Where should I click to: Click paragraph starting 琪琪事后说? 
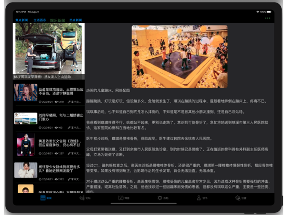click(x=166, y=112)
